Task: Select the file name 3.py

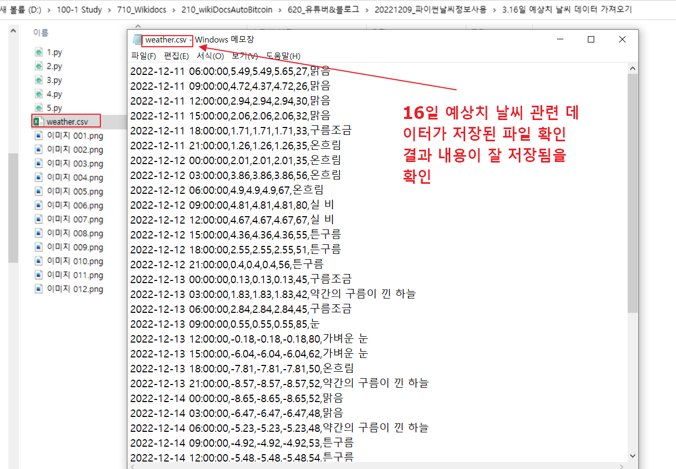Action: pyautogui.click(x=54, y=80)
